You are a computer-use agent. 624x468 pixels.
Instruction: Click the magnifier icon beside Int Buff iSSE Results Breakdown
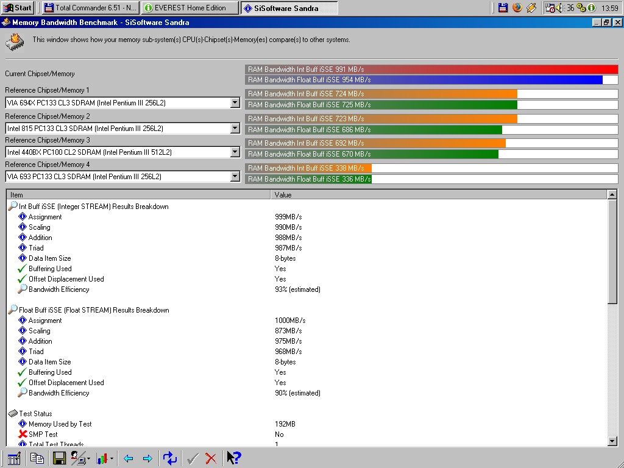pos(13,206)
